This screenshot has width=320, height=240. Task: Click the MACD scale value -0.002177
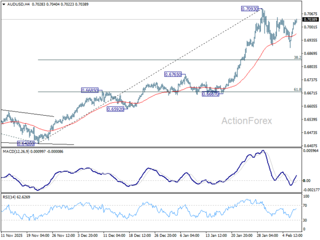[x=311, y=190]
